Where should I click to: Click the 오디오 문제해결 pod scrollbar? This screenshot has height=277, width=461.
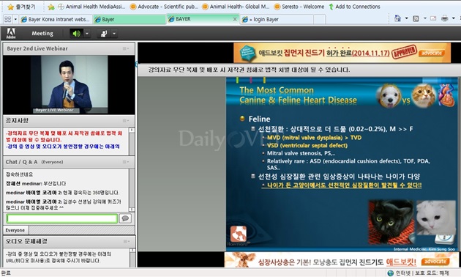pos(132,257)
